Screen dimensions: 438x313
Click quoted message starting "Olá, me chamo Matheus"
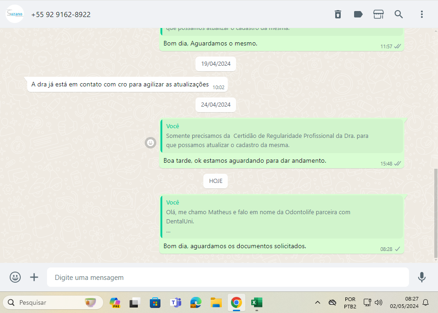click(x=281, y=216)
